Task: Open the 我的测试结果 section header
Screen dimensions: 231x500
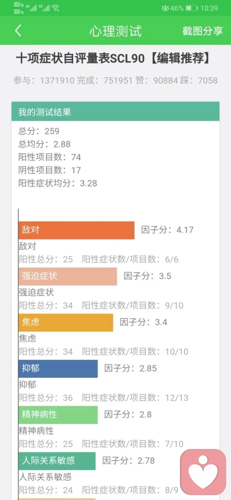Action: pos(115,111)
